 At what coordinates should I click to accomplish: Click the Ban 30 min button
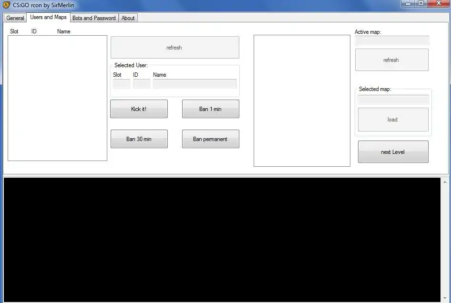click(139, 139)
